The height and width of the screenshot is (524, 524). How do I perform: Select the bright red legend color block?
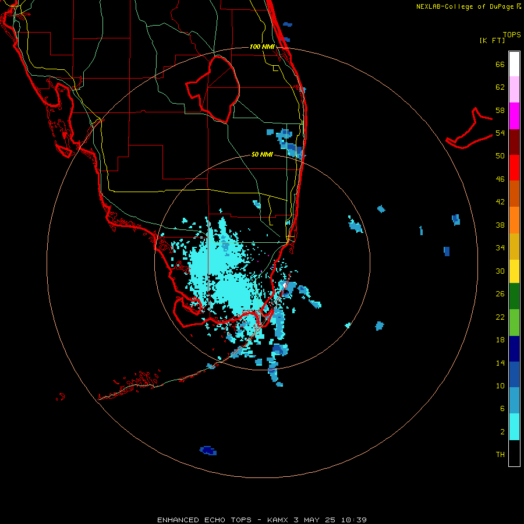tap(514, 168)
